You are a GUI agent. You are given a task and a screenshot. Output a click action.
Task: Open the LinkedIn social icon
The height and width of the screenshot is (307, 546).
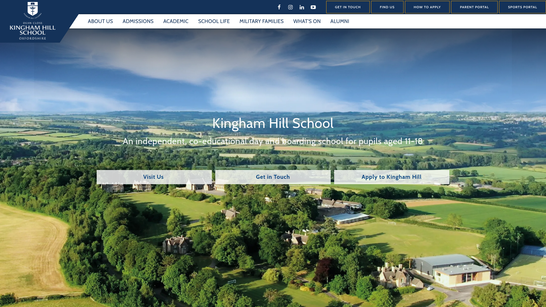pos(302,7)
